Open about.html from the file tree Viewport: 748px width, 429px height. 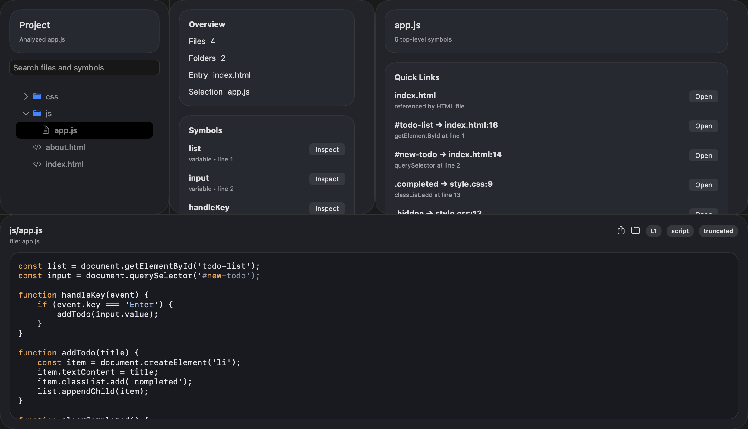point(84,147)
